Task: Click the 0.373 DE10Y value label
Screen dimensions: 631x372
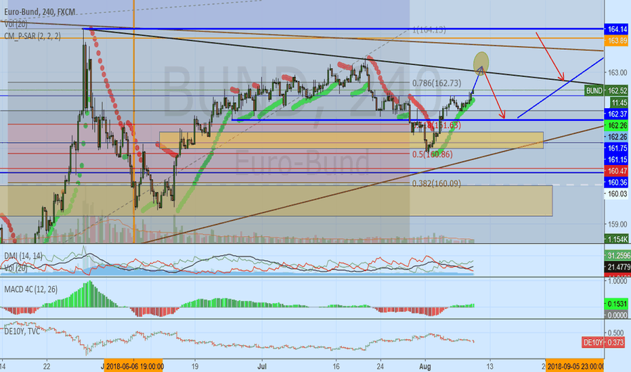Action: click(x=615, y=342)
